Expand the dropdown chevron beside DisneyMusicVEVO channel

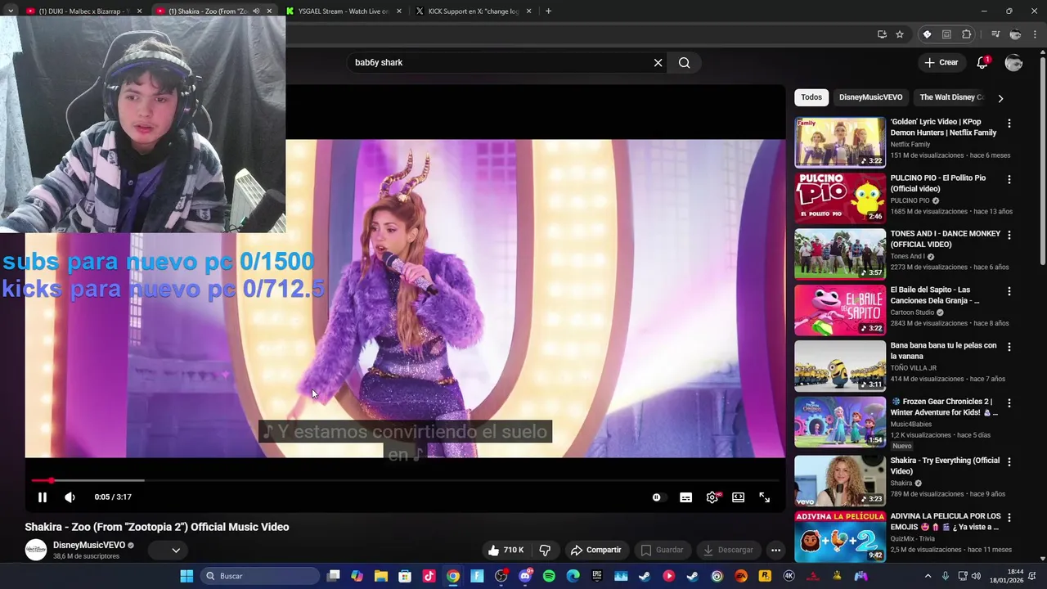point(175,550)
